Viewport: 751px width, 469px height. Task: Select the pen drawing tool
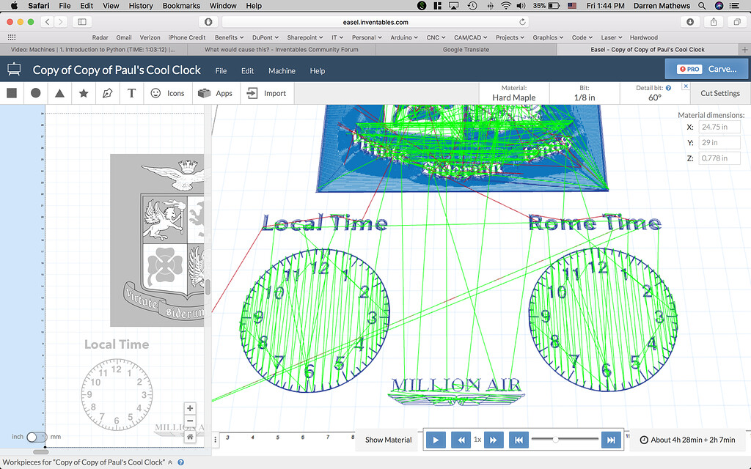point(107,93)
